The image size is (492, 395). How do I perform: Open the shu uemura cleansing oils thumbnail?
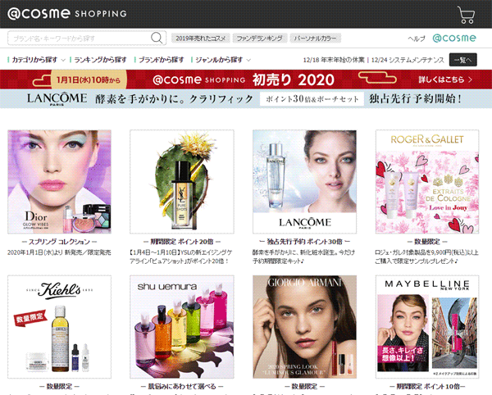[182, 327]
